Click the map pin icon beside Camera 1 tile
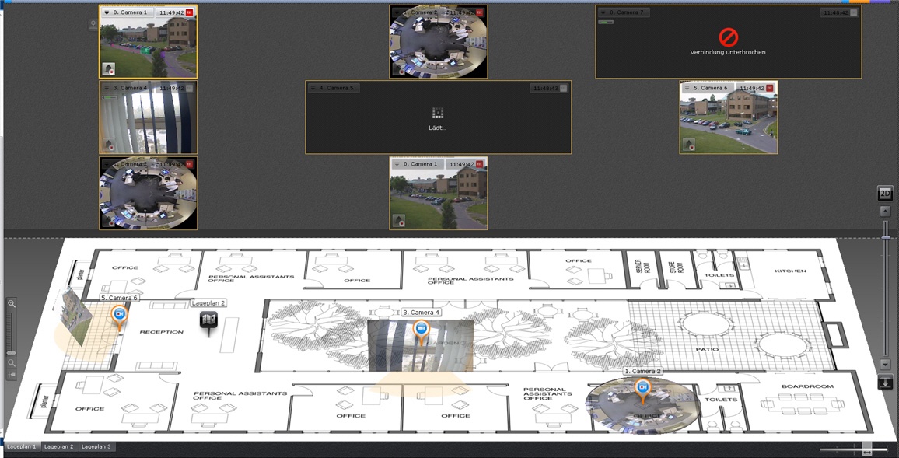Image resolution: width=899 pixels, height=458 pixels. [93, 25]
